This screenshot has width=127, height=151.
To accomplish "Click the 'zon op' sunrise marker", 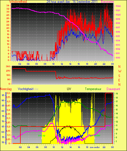I will coord(42,135).
